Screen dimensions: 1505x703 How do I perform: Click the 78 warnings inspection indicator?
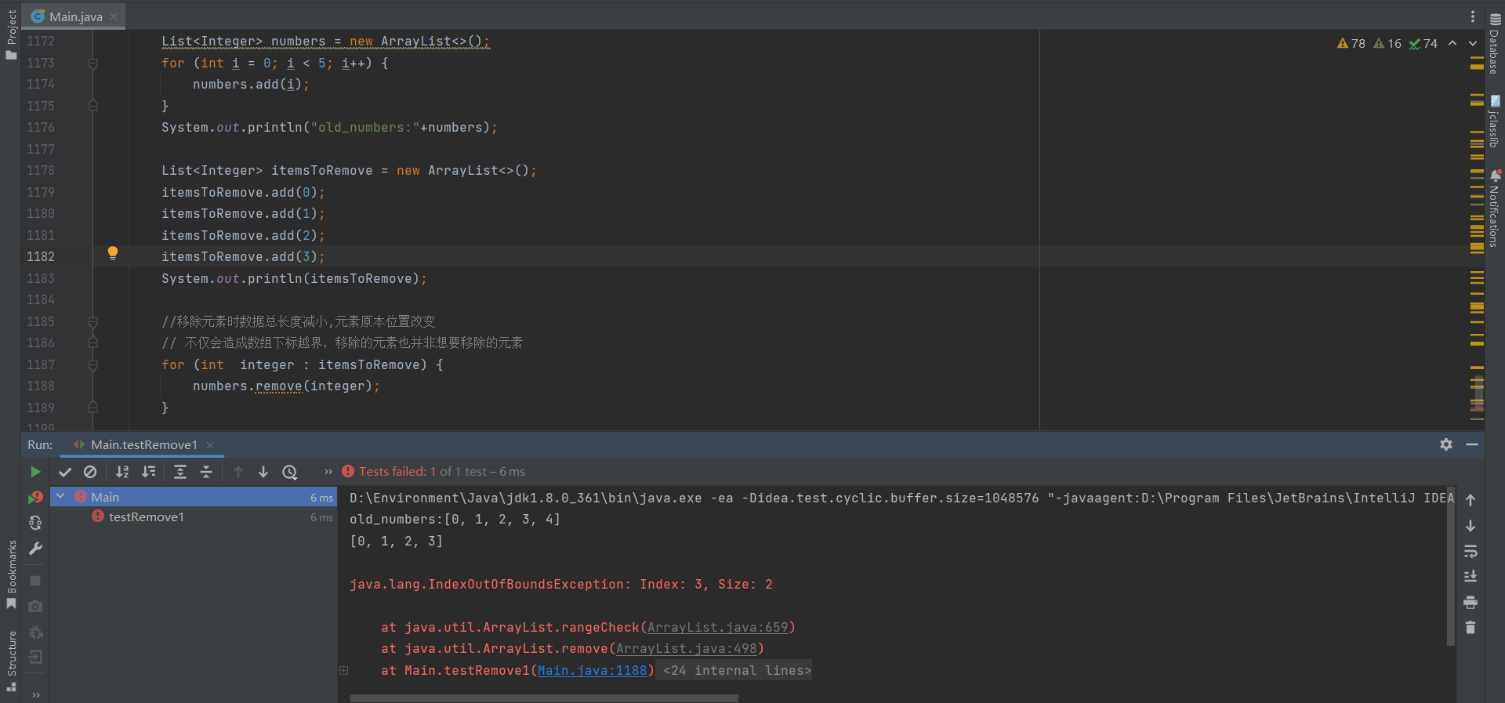tap(1351, 44)
